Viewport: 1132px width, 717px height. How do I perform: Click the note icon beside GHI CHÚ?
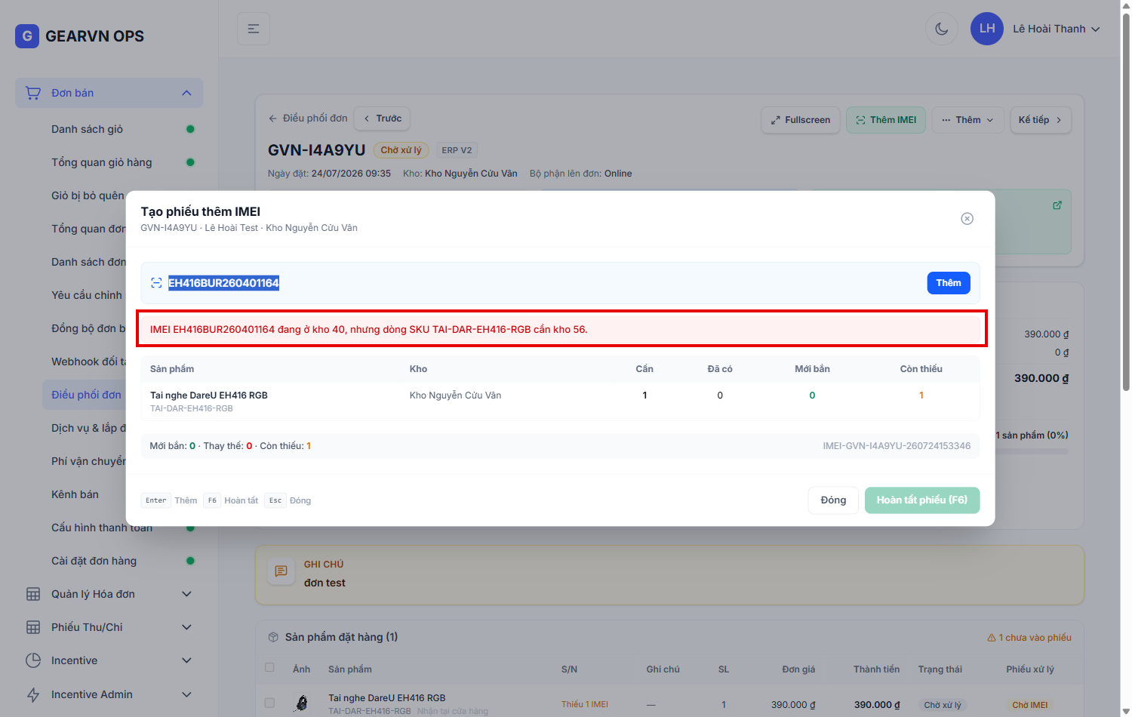[281, 571]
